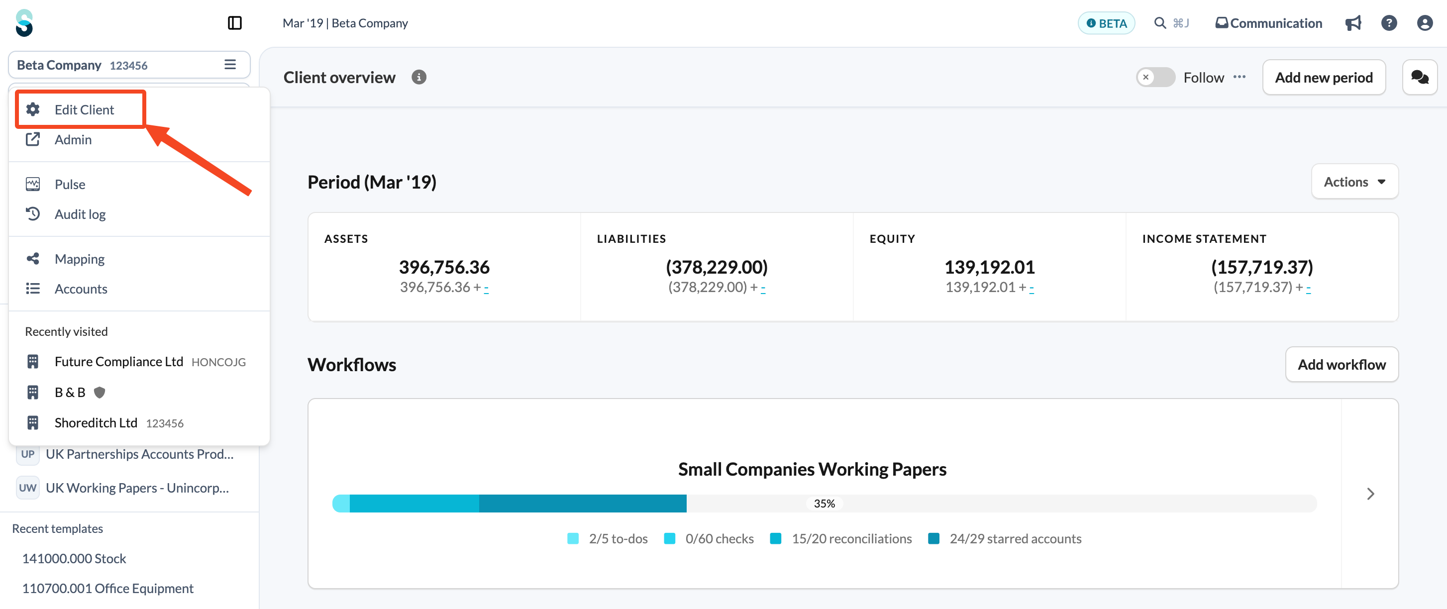Click the app logo icon
Screen dimensions: 1447x609
pyautogui.click(x=24, y=23)
